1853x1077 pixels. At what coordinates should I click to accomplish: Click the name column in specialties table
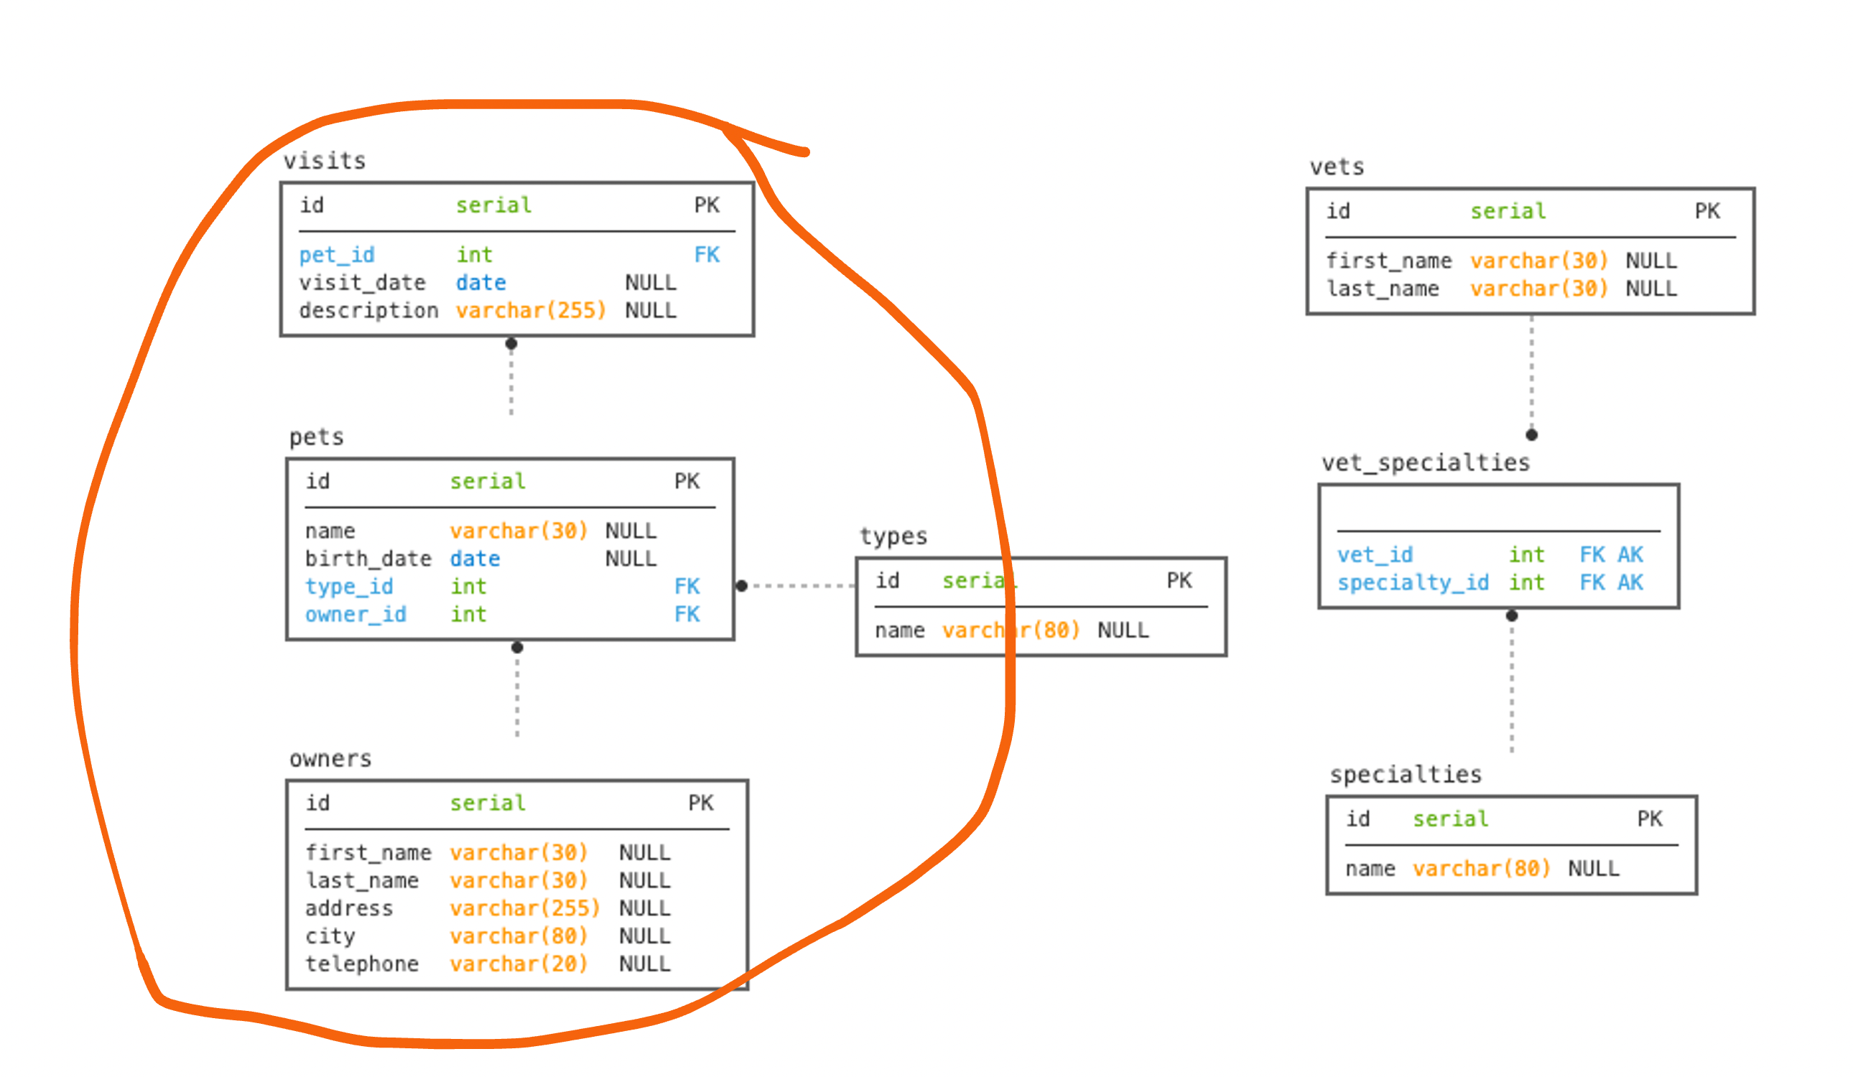click(1372, 870)
